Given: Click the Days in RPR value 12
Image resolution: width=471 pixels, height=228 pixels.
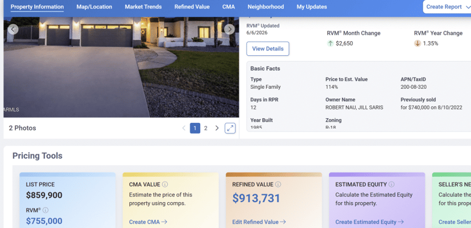Looking at the screenshot, I should pos(253,108).
